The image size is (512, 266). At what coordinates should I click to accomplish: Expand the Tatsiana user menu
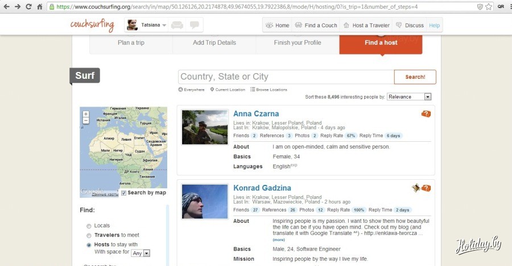point(164,26)
